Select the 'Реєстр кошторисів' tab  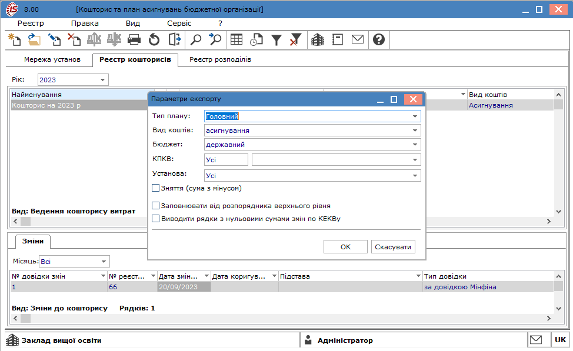point(135,59)
